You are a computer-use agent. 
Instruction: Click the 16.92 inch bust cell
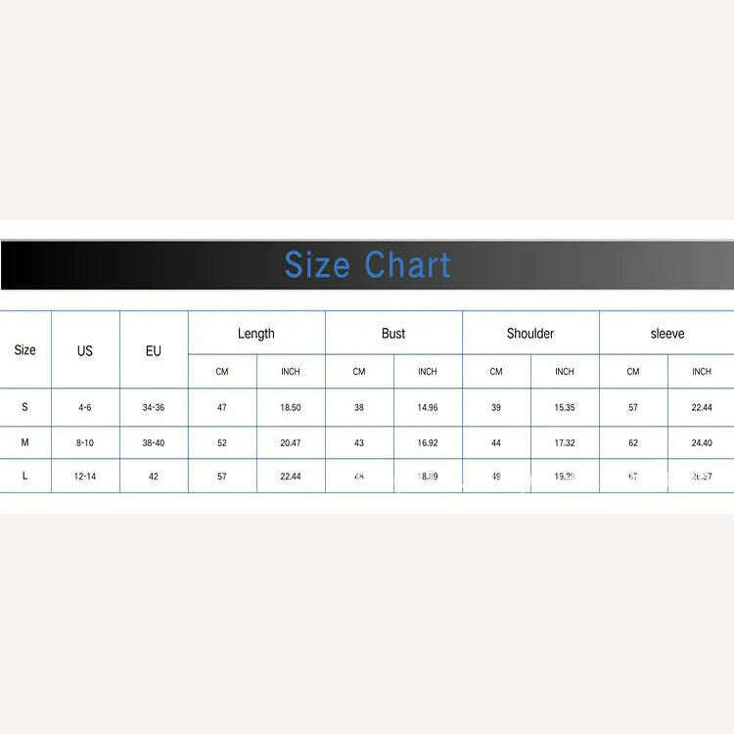(428, 442)
